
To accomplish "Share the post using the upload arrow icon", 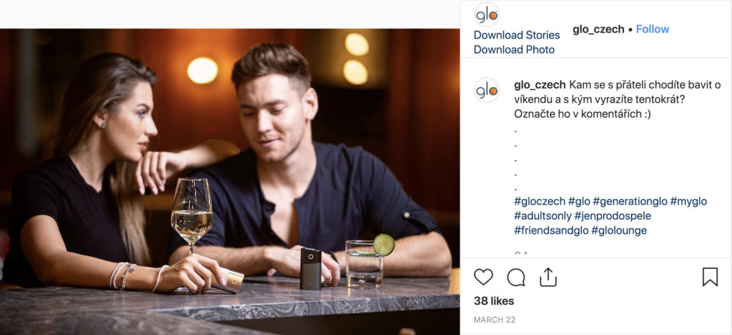I will coord(548,276).
